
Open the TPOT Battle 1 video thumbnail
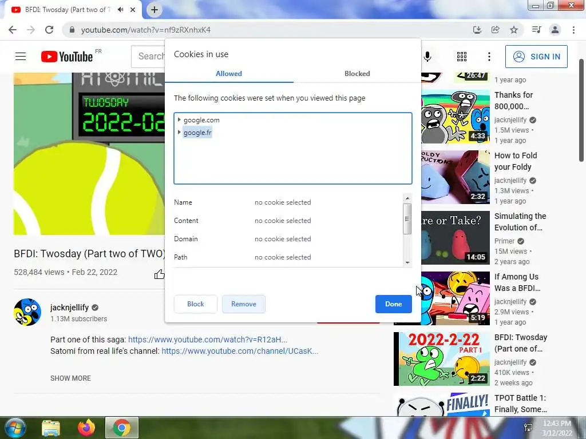[441, 404]
